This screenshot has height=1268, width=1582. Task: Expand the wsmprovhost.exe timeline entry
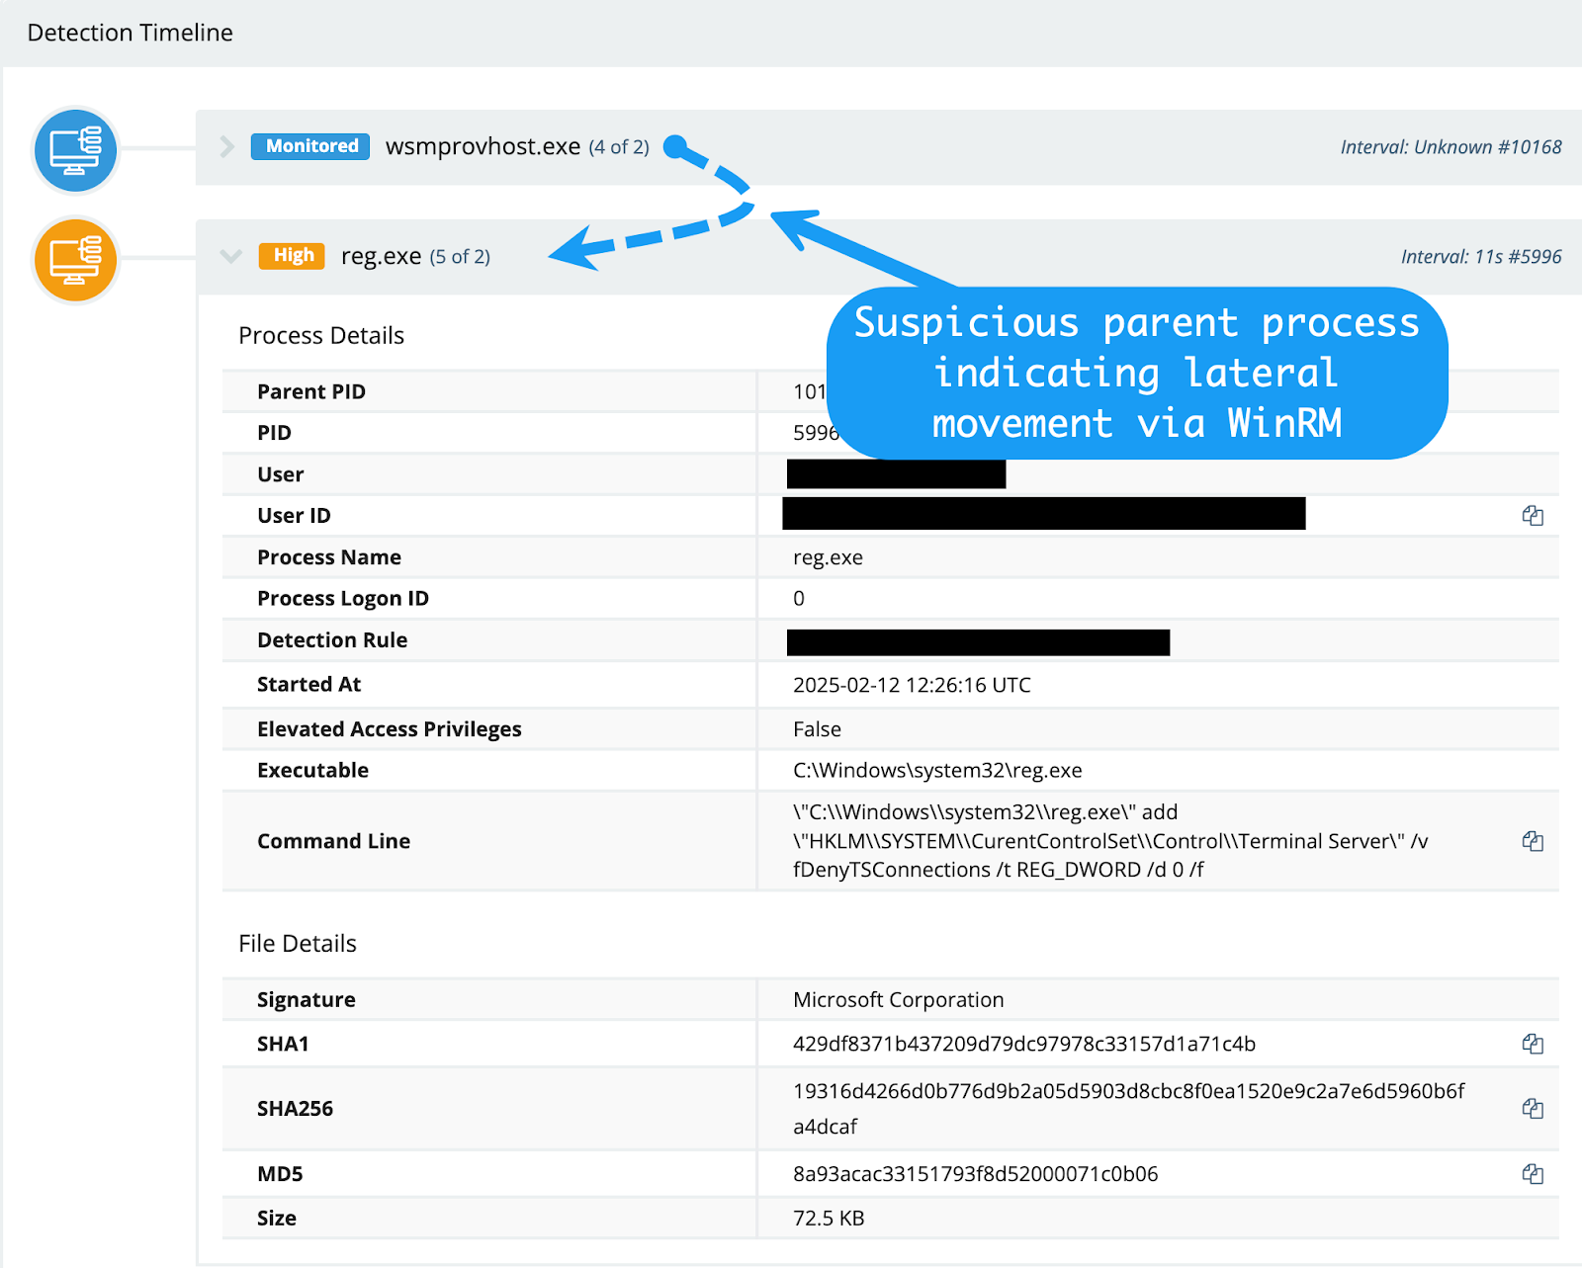pos(227,145)
